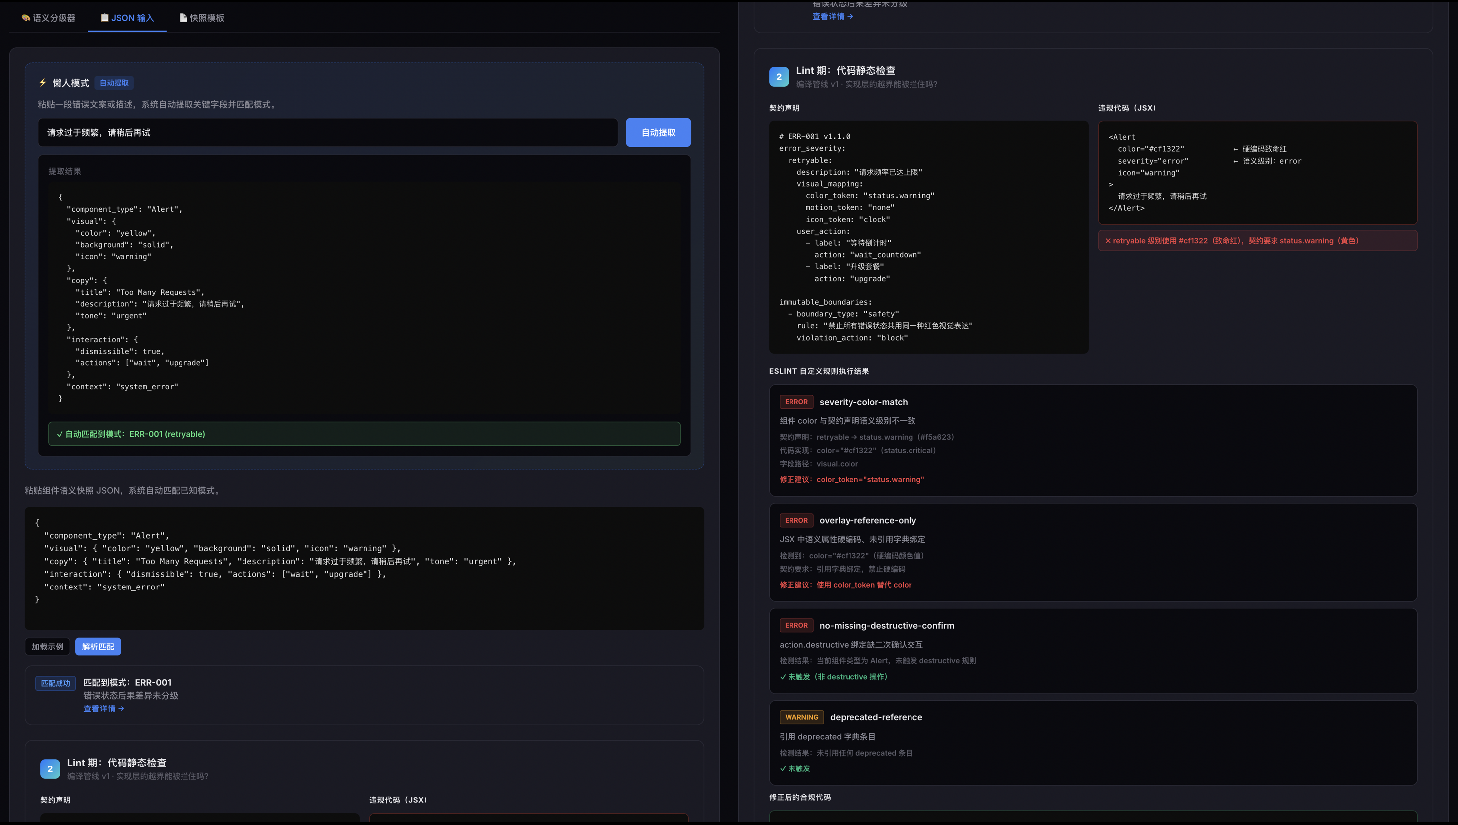Click the "dismissible": true, line in 提取结果
The image size is (1458, 825).
pos(120,352)
